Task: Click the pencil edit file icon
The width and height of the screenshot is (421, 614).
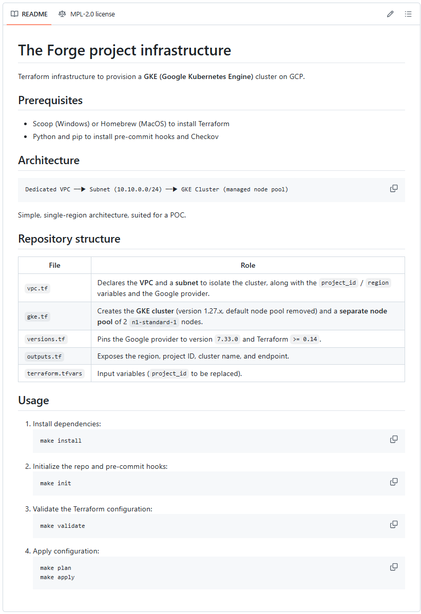Action: (x=390, y=14)
